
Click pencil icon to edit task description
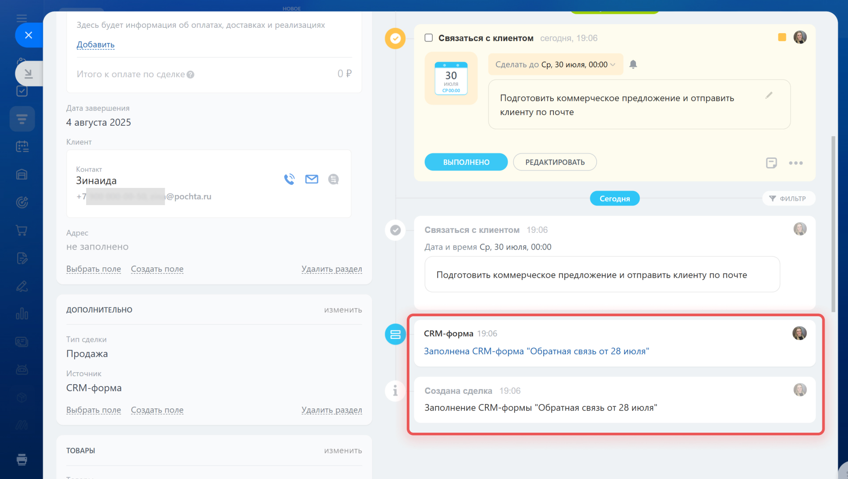[769, 95]
